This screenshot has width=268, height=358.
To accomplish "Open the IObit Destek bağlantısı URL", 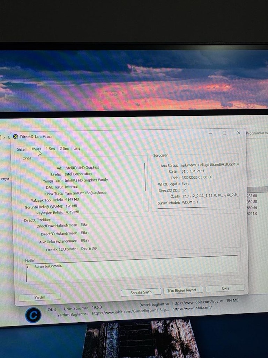I will click(x=192, y=302).
